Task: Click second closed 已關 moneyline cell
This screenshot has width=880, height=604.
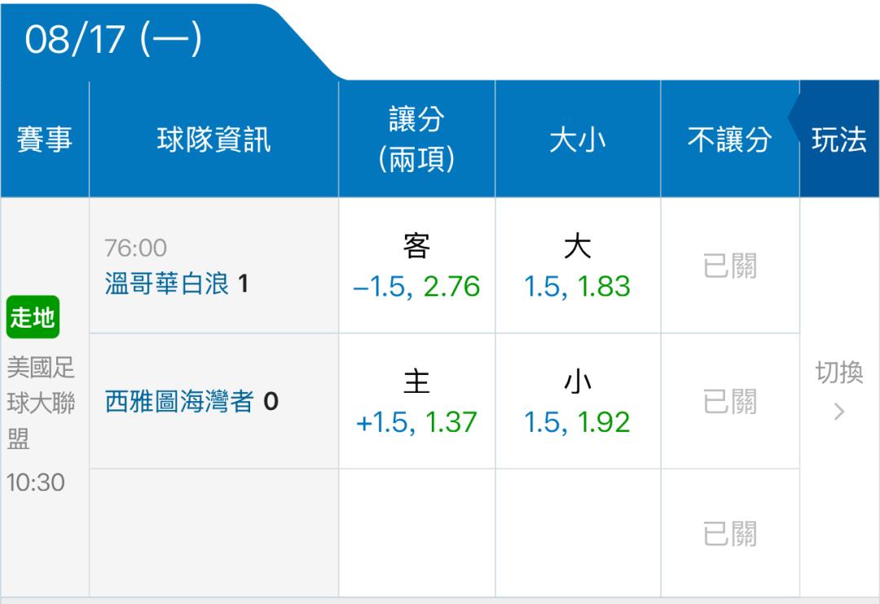Action: click(729, 401)
